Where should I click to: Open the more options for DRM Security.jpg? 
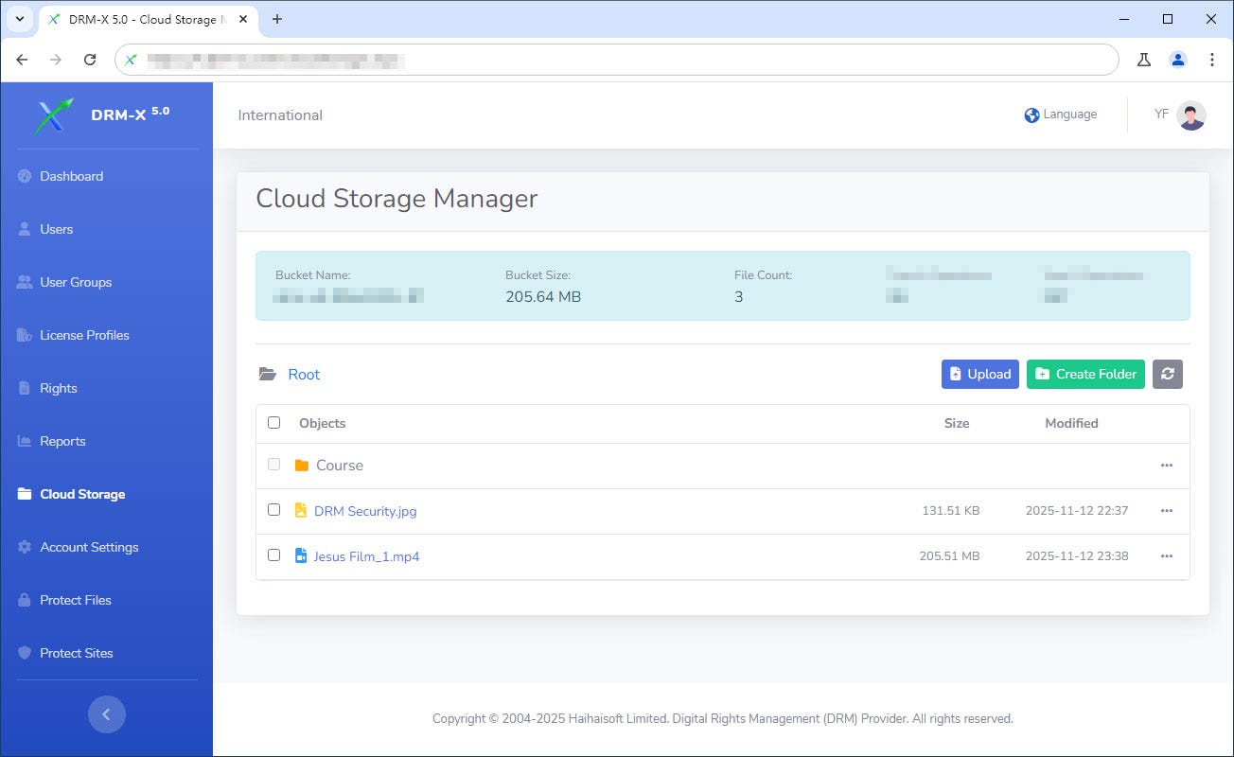click(1167, 511)
